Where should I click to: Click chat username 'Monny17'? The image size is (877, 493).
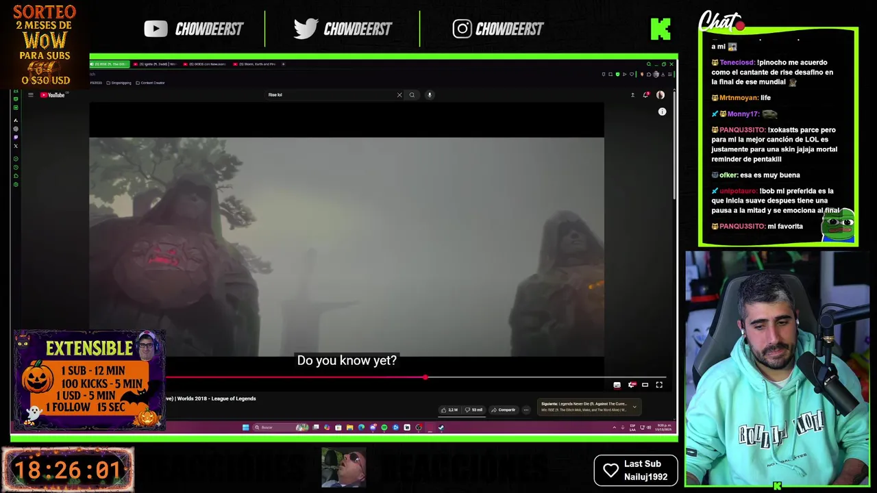(742, 114)
